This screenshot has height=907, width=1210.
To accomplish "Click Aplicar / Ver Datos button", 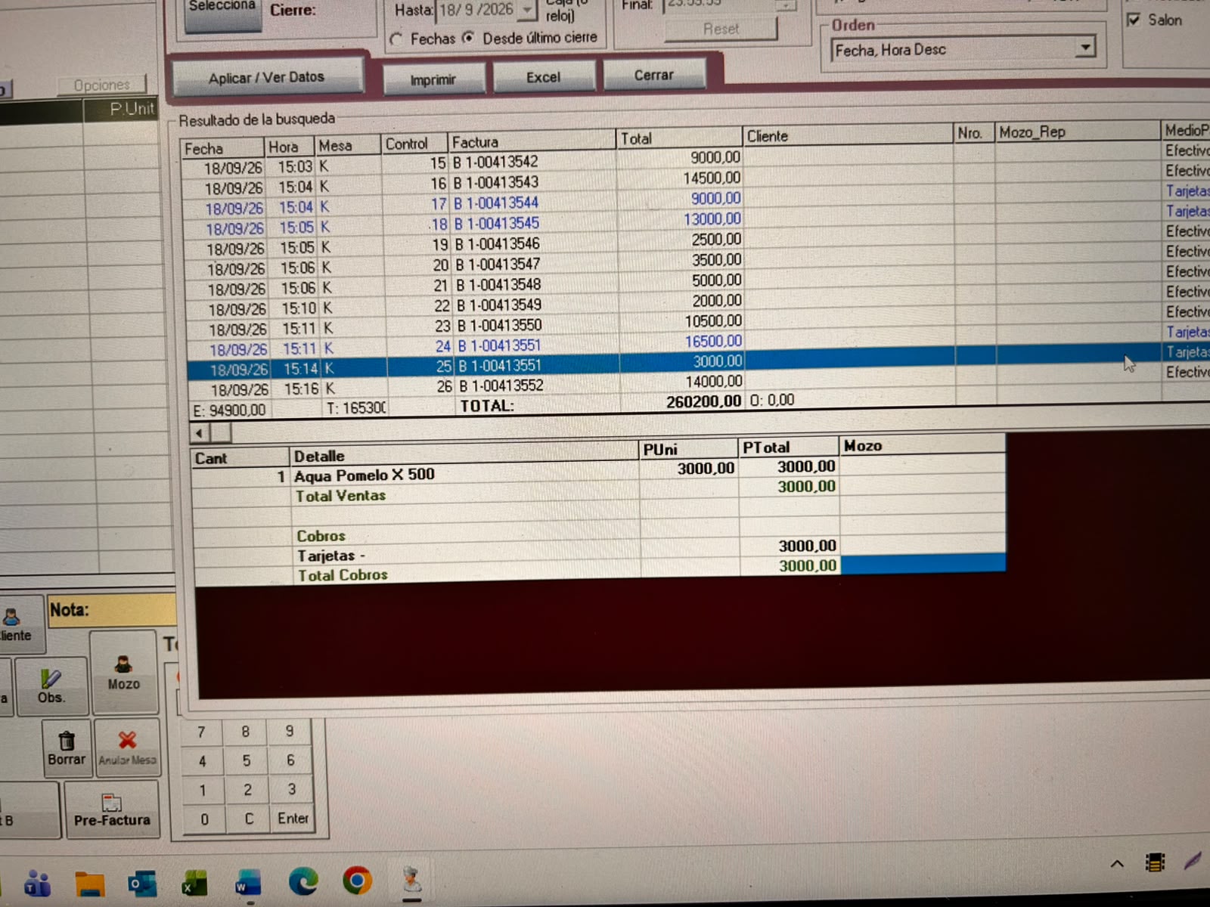I will (267, 77).
